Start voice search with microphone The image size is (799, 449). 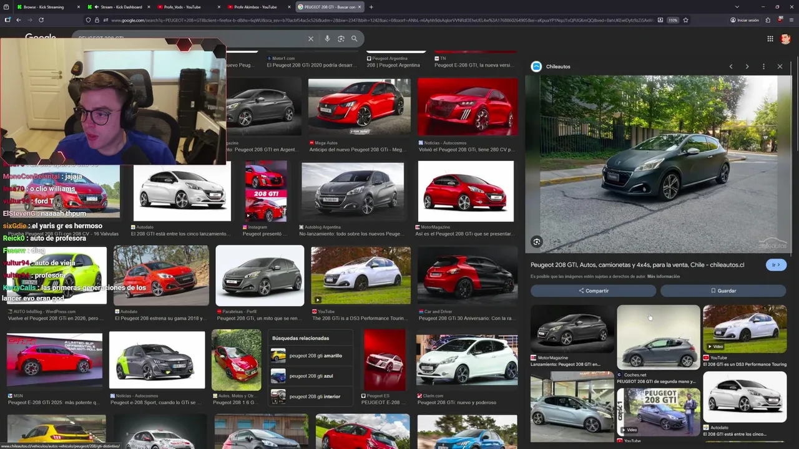tap(327, 39)
